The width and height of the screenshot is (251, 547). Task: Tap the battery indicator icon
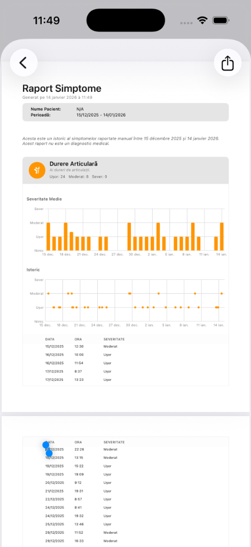coord(220,20)
